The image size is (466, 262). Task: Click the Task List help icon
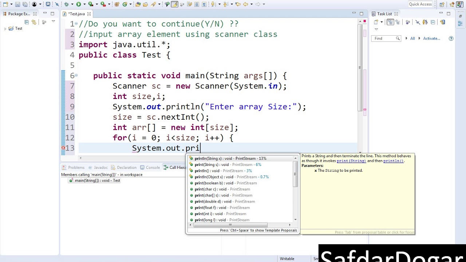coord(451,38)
